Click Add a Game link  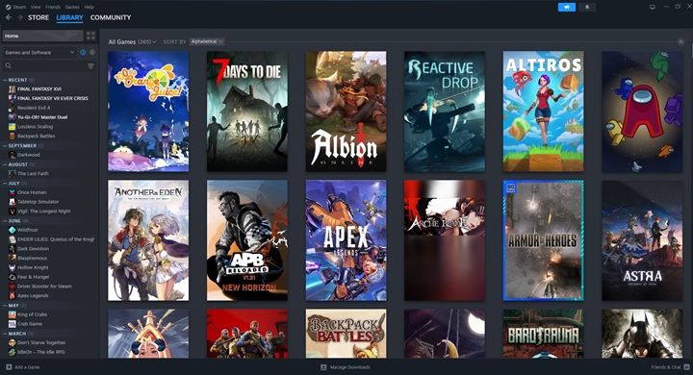coord(27,367)
